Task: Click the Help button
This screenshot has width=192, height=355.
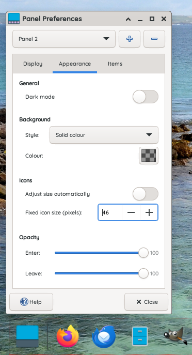Action: [x=31, y=302]
